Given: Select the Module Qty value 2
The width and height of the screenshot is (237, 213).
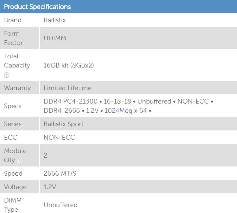Looking at the screenshot, I should 46,155.
